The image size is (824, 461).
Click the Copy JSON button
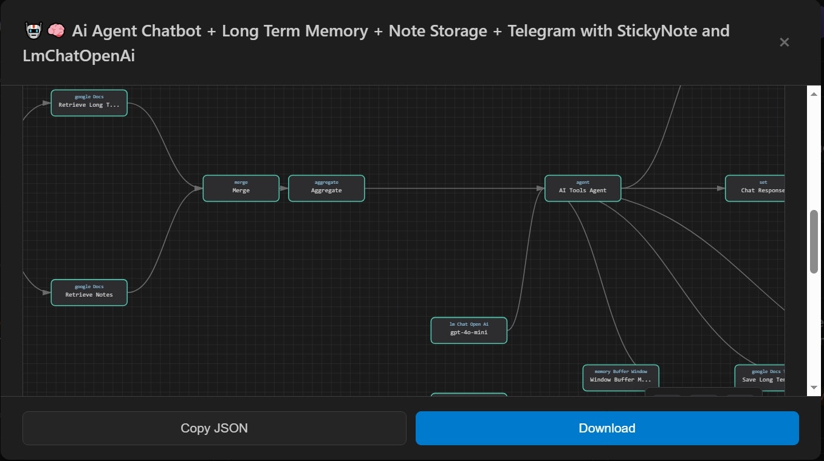pos(214,428)
